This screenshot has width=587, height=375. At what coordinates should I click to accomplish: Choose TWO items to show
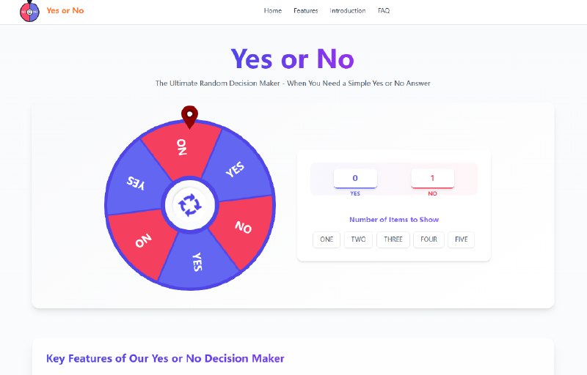pyautogui.click(x=358, y=240)
